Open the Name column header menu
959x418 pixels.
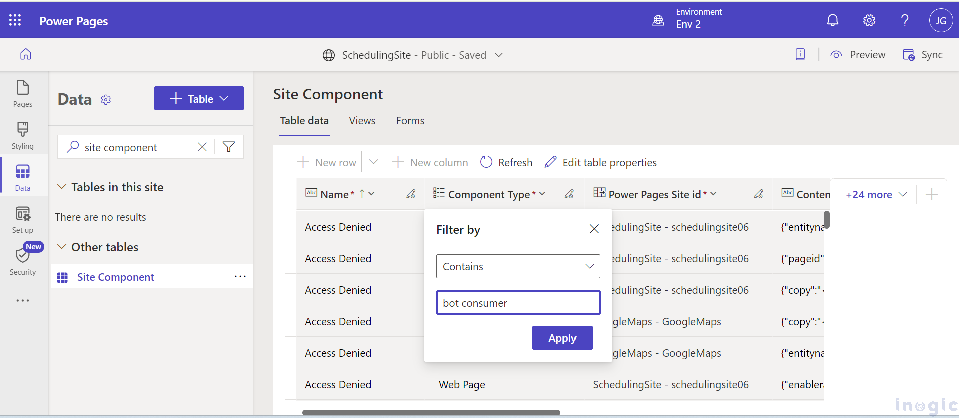[371, 194]
